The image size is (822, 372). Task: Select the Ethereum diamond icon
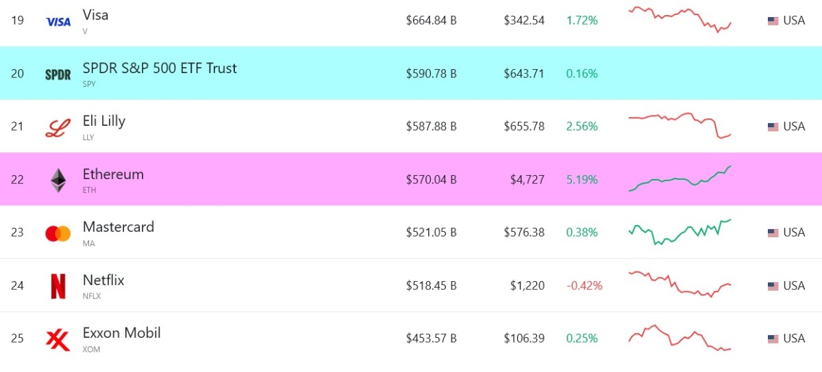point(58,180)
